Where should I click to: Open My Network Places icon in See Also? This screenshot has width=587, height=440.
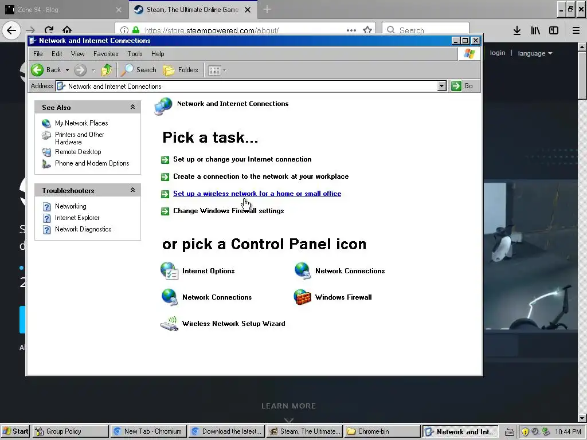point(46,123)
